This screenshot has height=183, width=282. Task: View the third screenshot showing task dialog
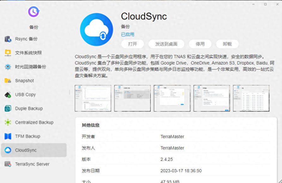[172, 98]
